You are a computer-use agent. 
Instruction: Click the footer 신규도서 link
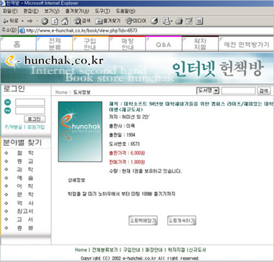pos(198,250)
